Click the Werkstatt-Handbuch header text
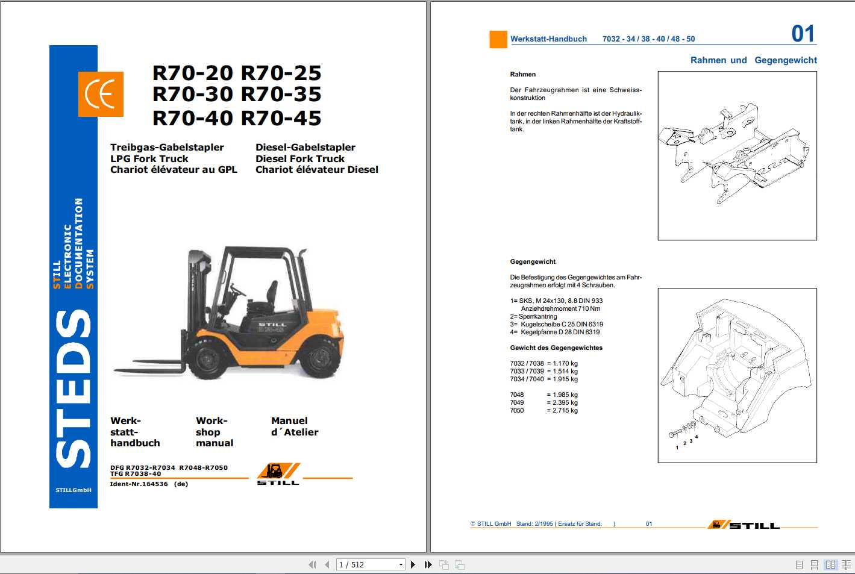Screen dimensions: 855x574 548,39
